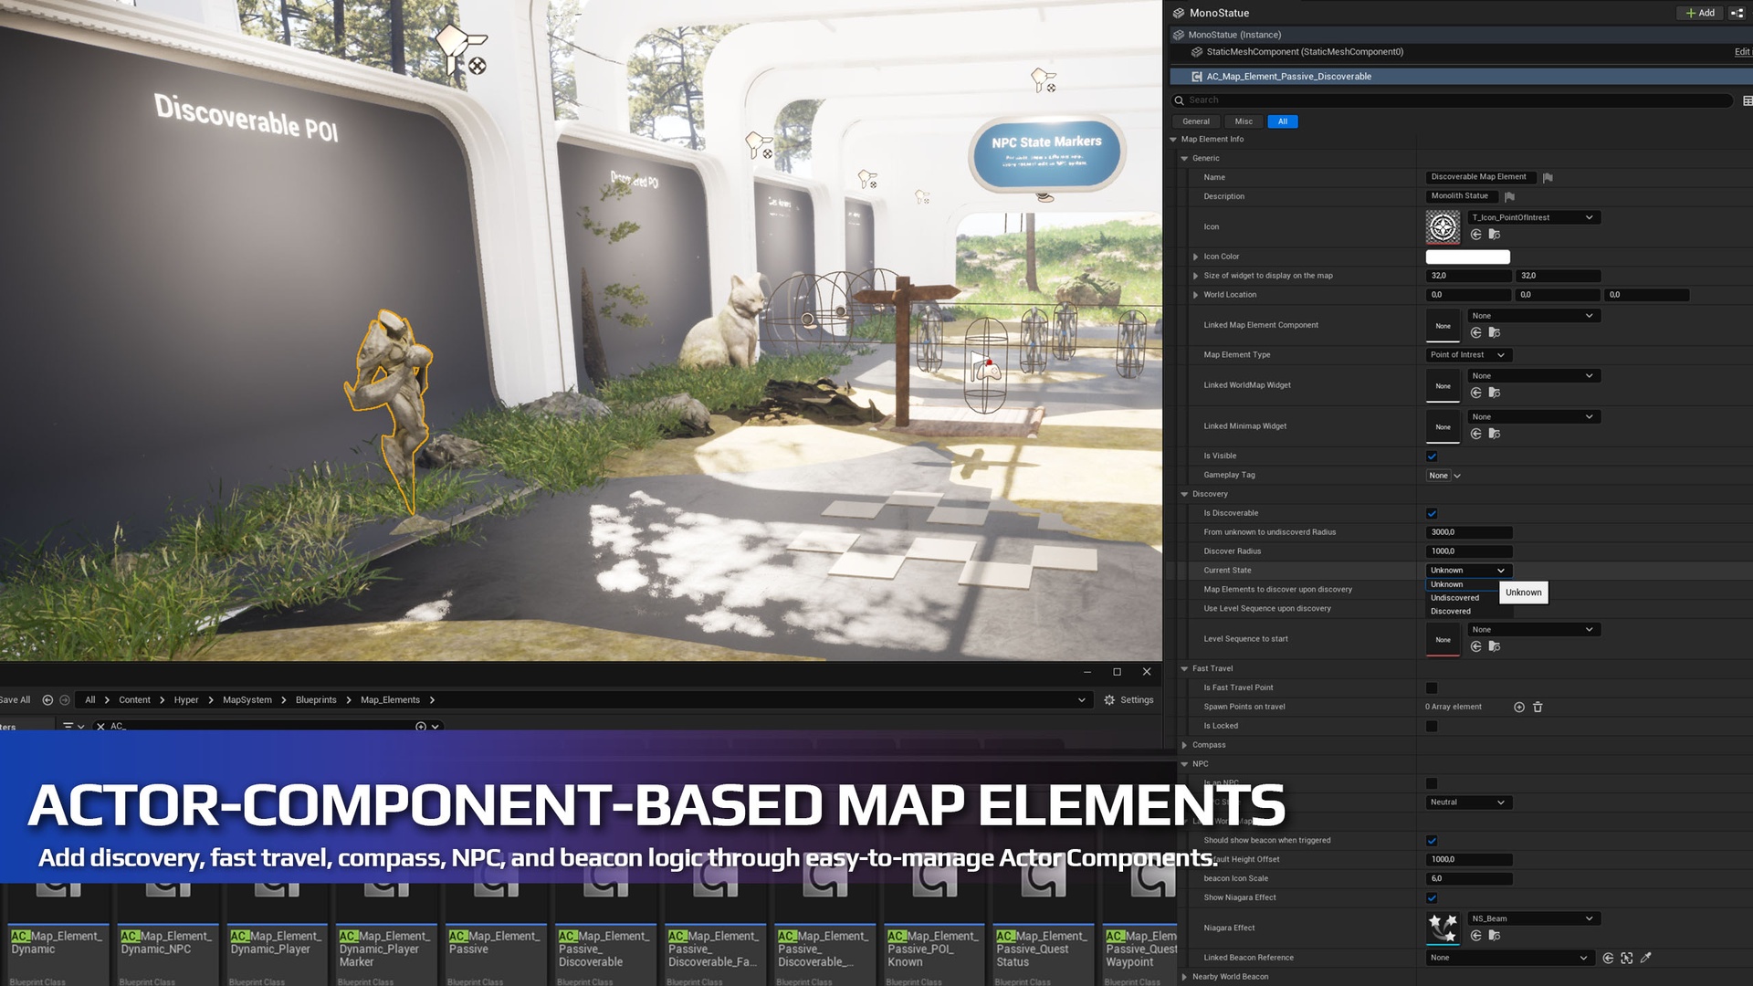Select the AC_Map_Element_Passive_Discoverable component
Viewport: 1753px width, 986px height.
click(1289, 77)
